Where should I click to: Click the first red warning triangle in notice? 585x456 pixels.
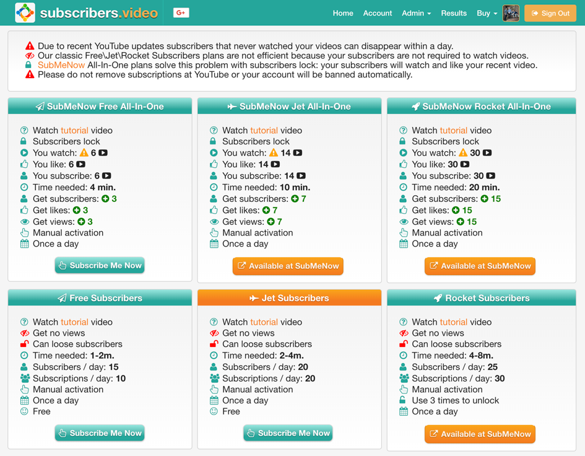[x=30, y=46]
